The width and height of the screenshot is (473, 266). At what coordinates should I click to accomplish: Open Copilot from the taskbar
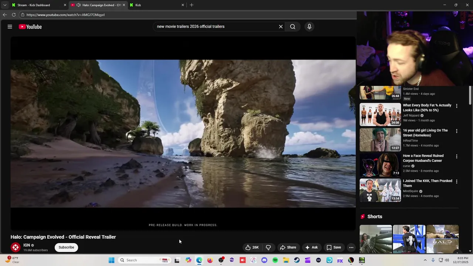pos(188,260)
